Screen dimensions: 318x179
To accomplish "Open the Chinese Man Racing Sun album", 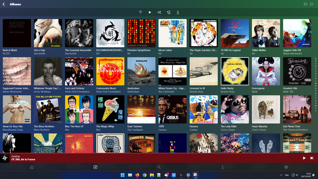I will tap(141, 143).
